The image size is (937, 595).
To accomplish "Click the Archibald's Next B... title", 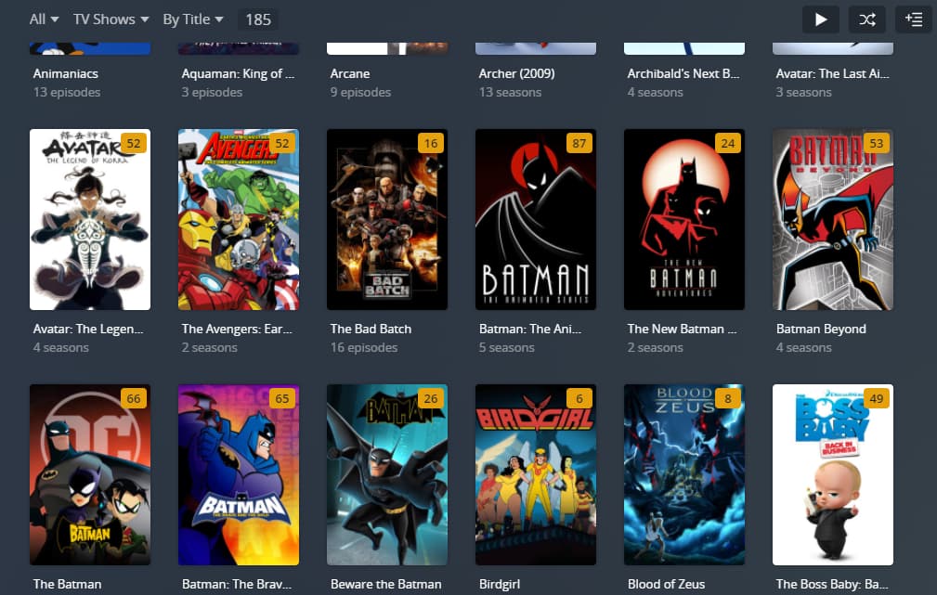I will [x=683, y=73].
